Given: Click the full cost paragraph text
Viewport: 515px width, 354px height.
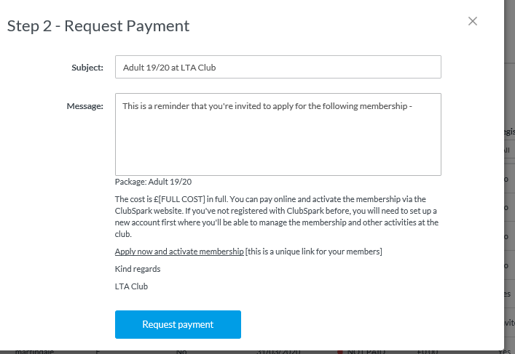Looking at the screenshot, I should [277, 217].
